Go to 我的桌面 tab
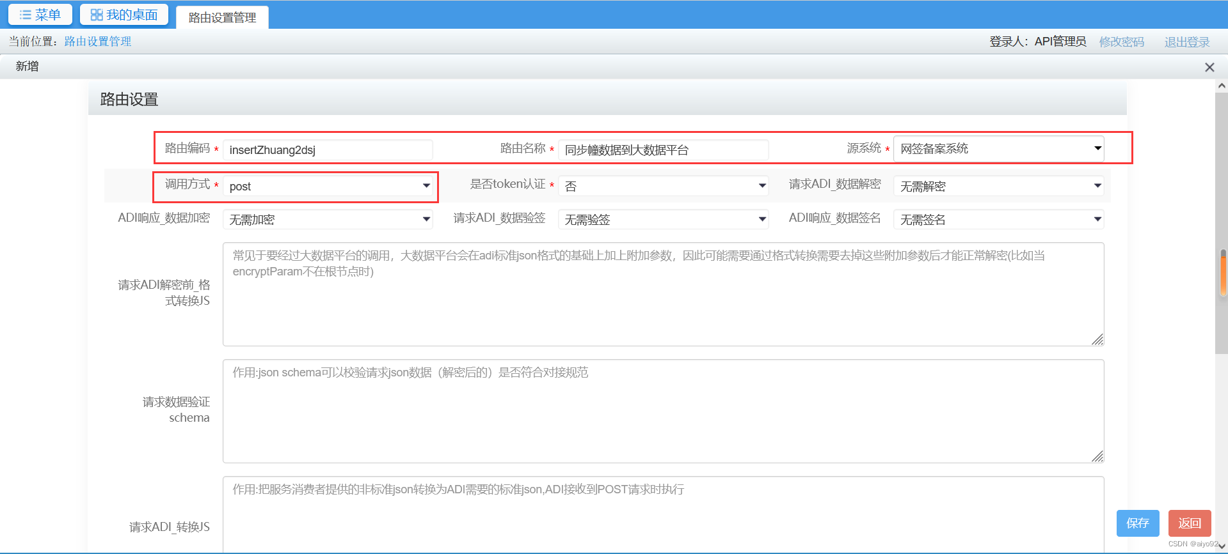The height and width of the screenshot is (554, 1228). (124, 15)
